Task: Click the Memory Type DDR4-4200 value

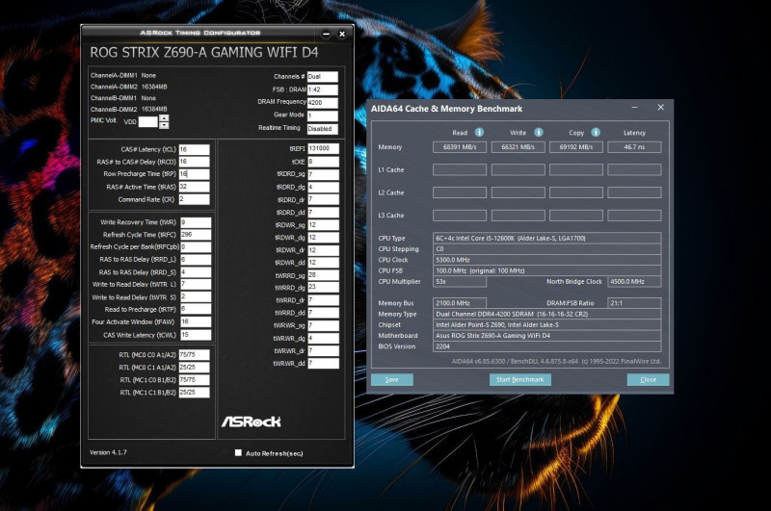Action: (547, 314)
